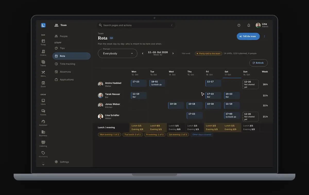309x195 pixels.
Task: Open the Business section icon
Action: click(43, 133)
